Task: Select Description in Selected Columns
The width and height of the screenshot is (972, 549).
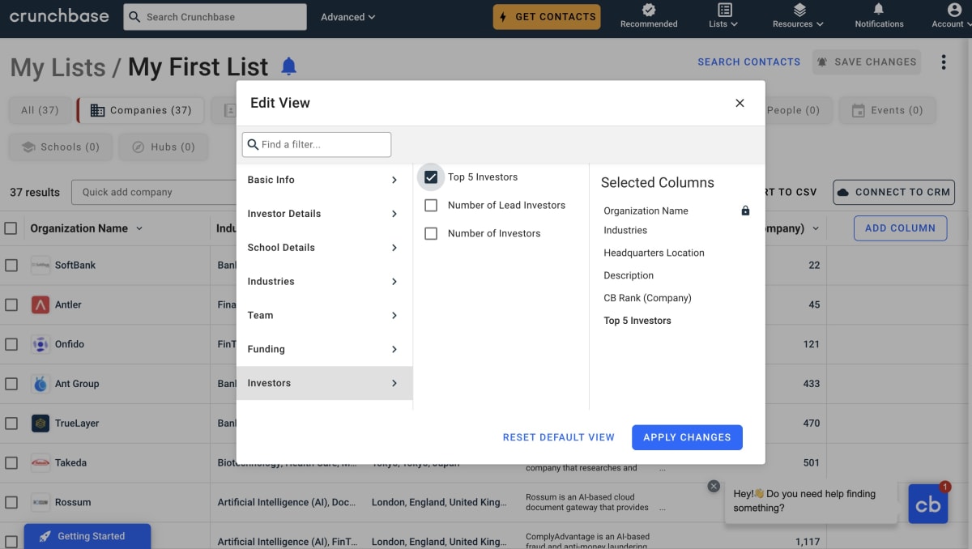Action: point(629,275)
